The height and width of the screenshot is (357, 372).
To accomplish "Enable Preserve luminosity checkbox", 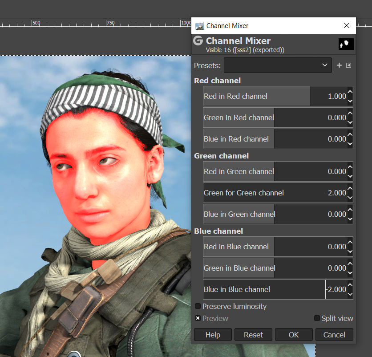I will (198, 306).
